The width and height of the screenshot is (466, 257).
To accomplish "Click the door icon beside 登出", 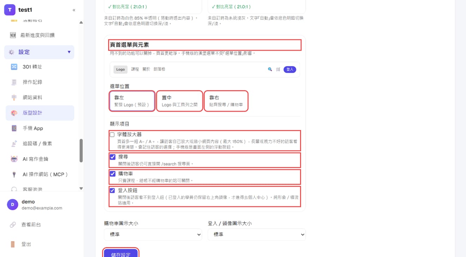I will (13, 244).
